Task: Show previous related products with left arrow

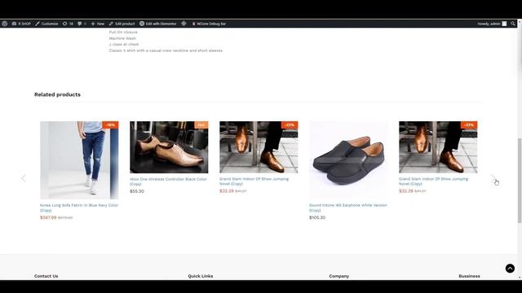Action: coord(24,178)
